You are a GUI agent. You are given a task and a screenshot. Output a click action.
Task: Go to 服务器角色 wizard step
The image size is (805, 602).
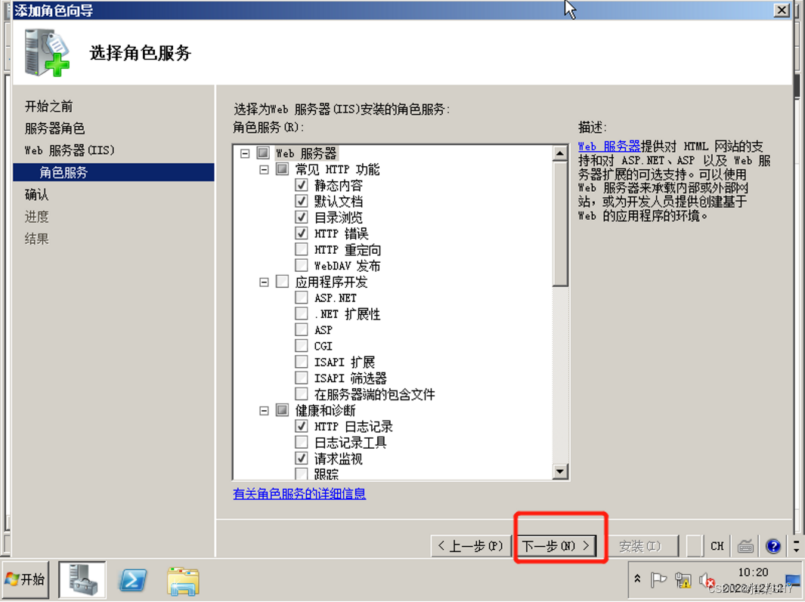(x=55, y=128)
